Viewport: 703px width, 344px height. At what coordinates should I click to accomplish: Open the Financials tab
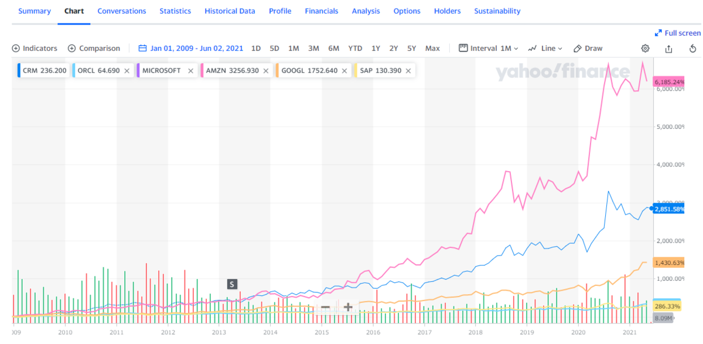(322, 11)
